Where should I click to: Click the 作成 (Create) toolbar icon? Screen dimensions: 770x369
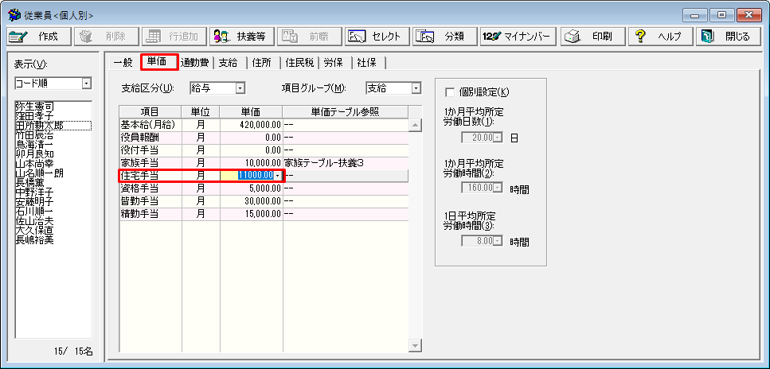click(x=19, y=37)
